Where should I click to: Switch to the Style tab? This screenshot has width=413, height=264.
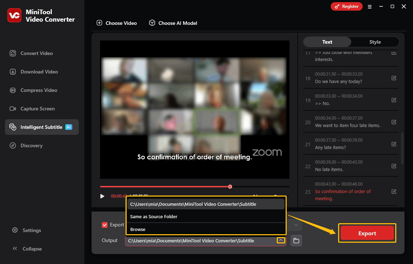click(x=375, y=42)
